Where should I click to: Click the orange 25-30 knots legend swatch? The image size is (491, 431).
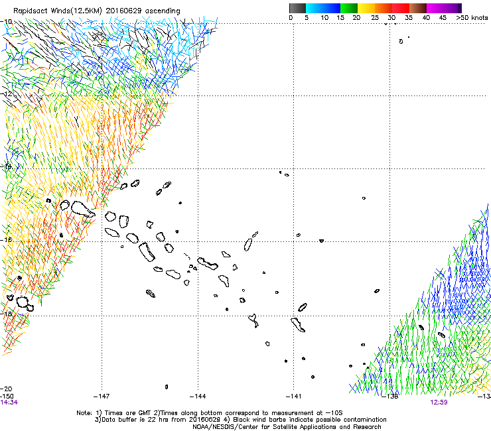[x=384, y=8]
